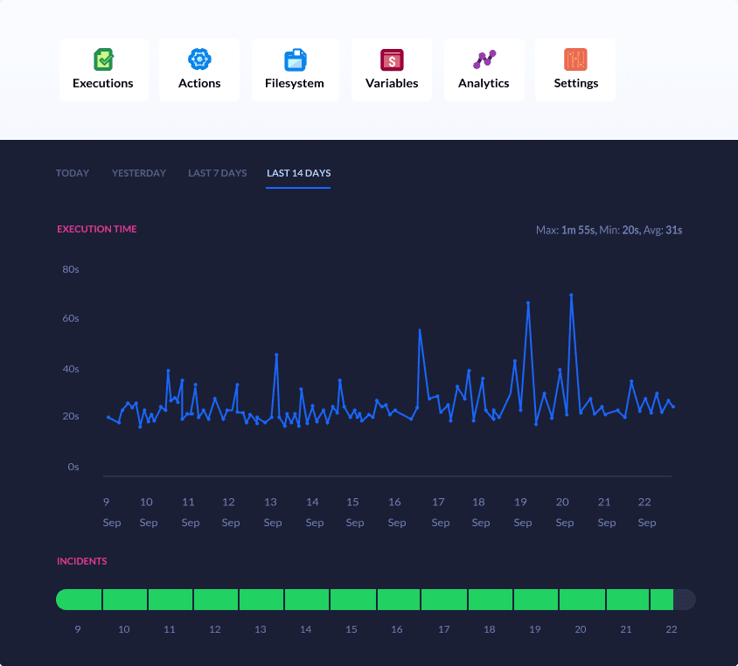Open the Analytics graph icon

click(x=484, y=59)
